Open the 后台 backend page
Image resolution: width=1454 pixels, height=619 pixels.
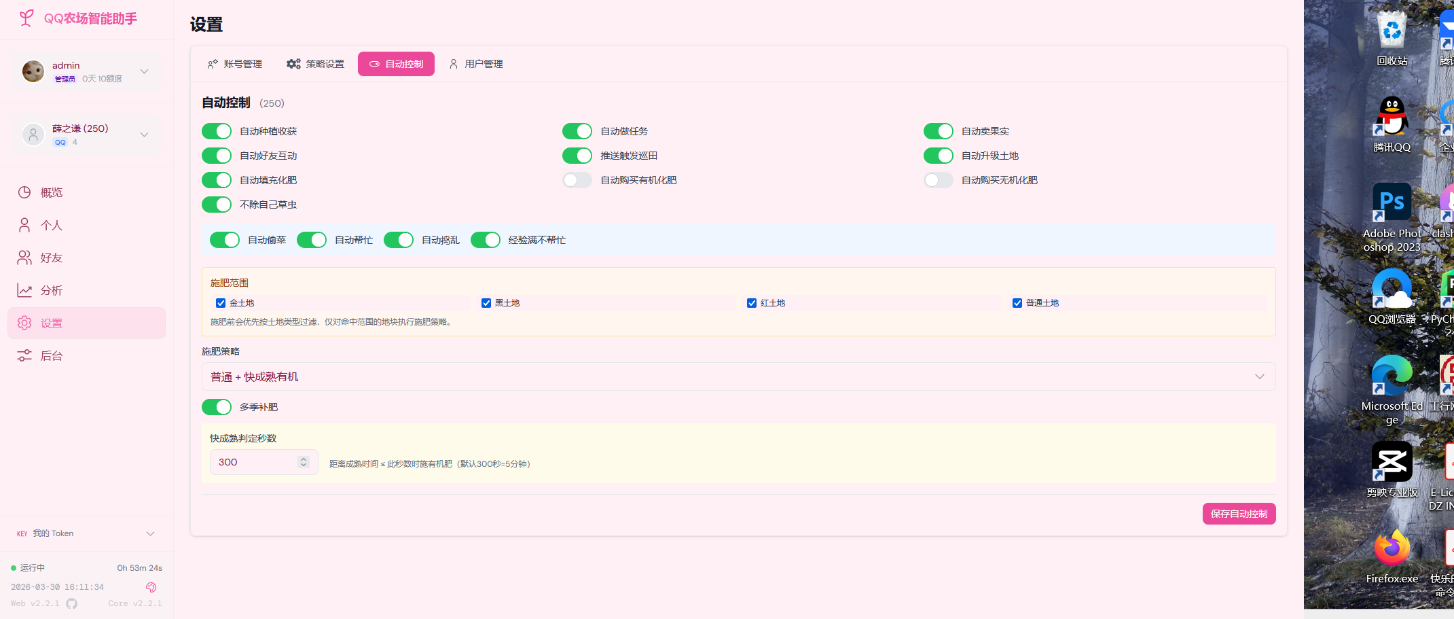pyautogui.click(x=52, y=355)
